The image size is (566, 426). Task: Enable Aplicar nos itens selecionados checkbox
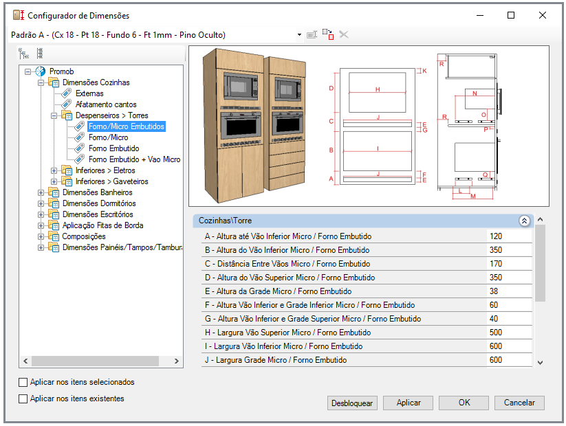tap(23, 382)
